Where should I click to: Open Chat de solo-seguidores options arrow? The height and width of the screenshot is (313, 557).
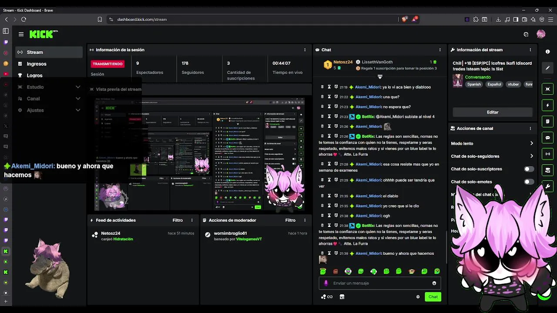(531, 156)
